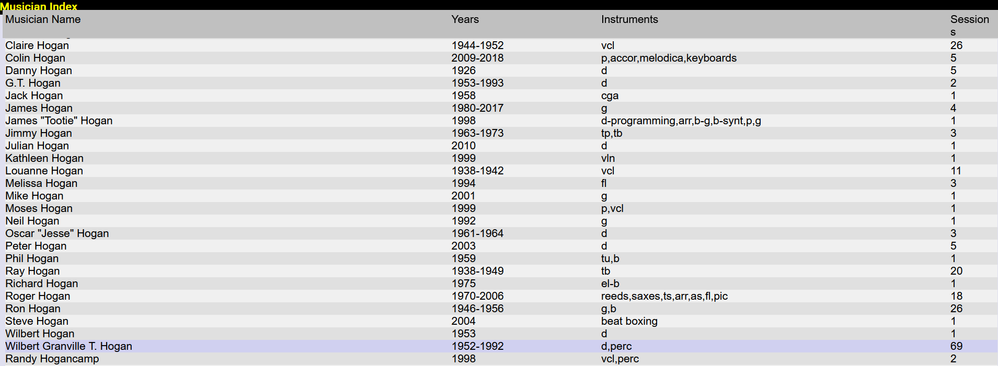
Task: Click the session count 20
Action: click(x=956, y=271)
